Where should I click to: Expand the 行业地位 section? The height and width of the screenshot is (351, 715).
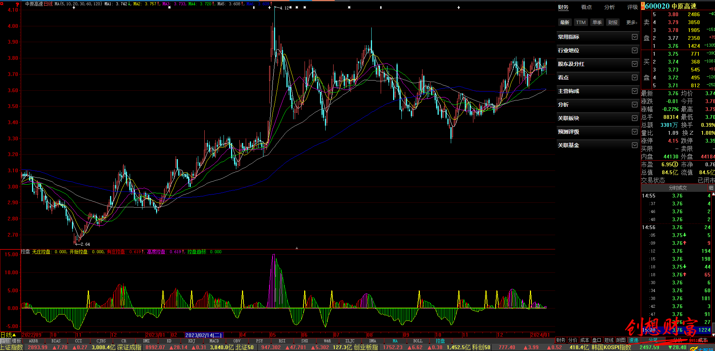tap(598, 50)
